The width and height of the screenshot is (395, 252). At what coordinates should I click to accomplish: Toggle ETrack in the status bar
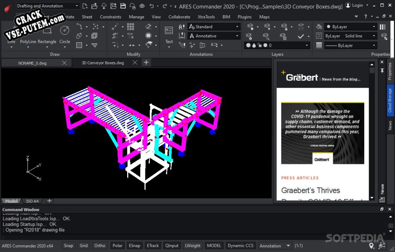point(153,245)
